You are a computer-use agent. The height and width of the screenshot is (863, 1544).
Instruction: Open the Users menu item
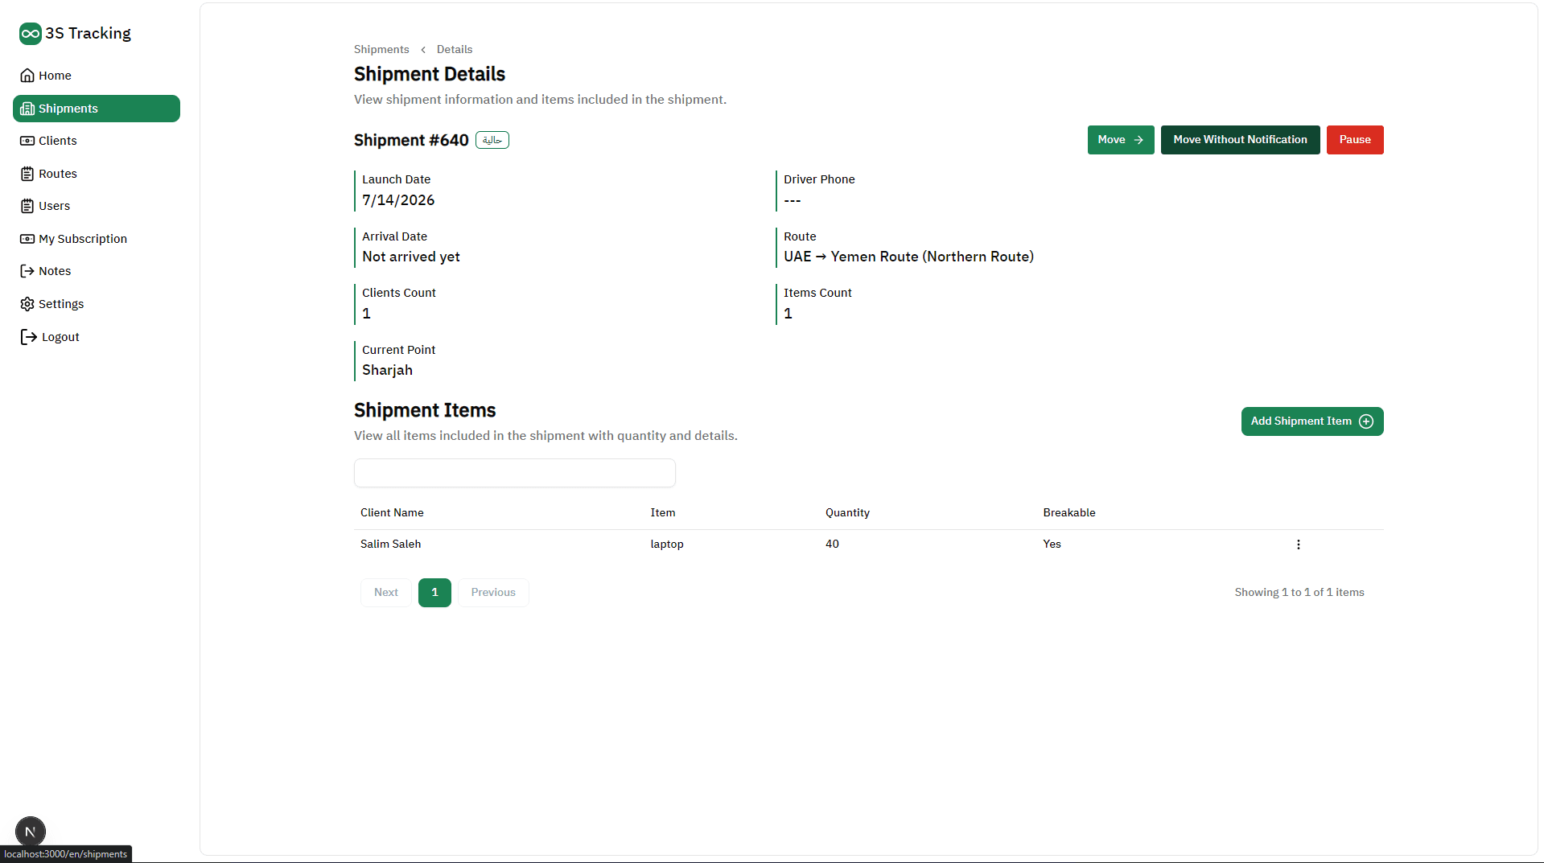click(97, 206)
